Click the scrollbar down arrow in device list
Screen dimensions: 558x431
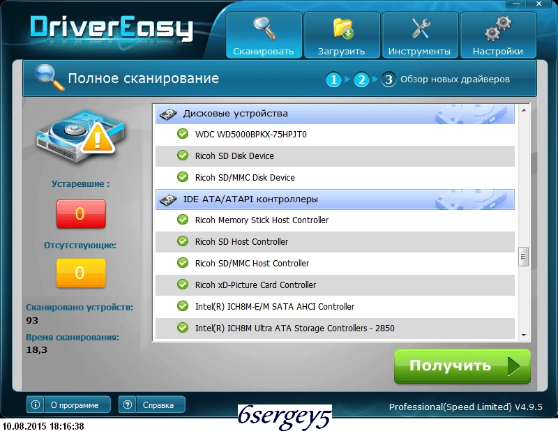click(x=524, y=335)
